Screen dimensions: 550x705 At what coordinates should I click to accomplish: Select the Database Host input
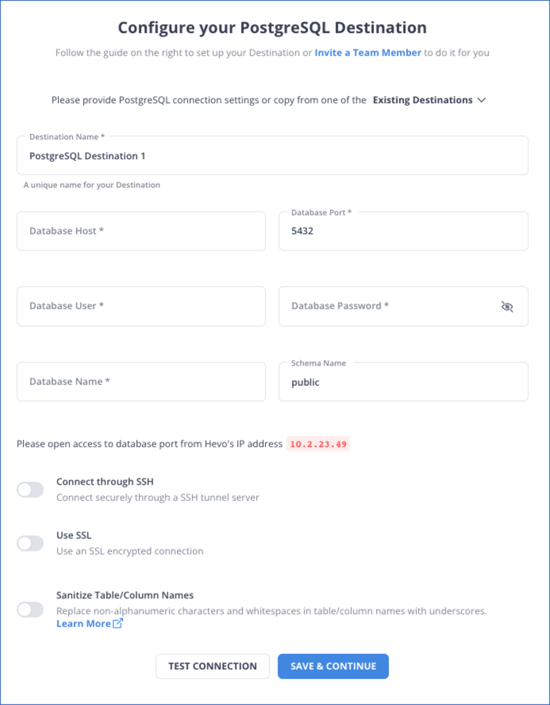(141, 231)
